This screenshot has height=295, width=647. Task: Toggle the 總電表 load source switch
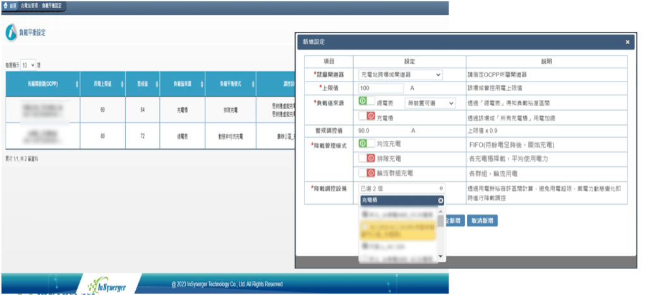[x=366, y=102]
